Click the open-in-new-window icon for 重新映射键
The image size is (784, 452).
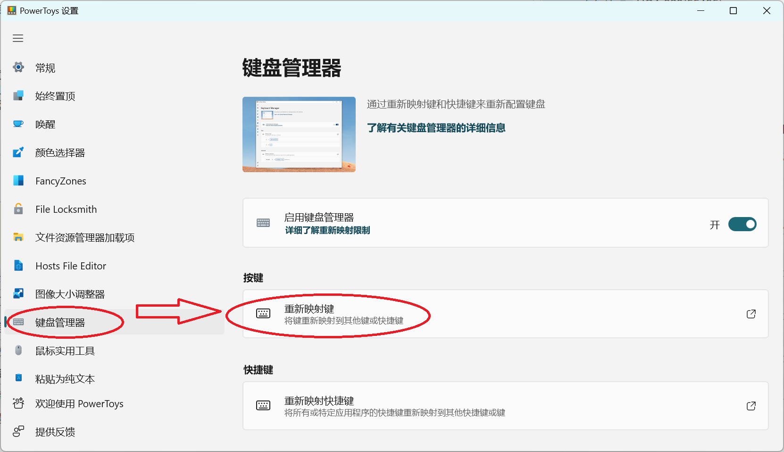click(751, 314)
